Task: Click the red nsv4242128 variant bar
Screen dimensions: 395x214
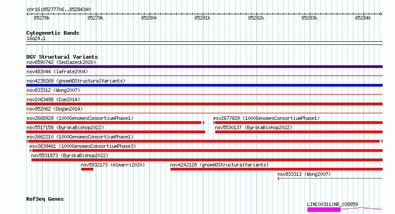Action: point(276,169)
